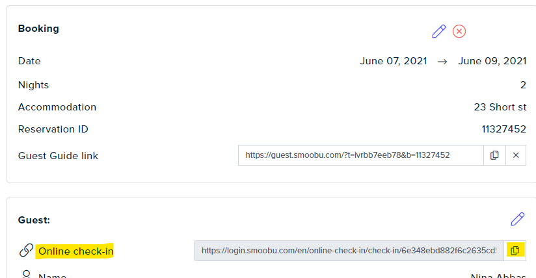Click the reservation ID 11327452
The image size is (536, 278).
[504, 129]
